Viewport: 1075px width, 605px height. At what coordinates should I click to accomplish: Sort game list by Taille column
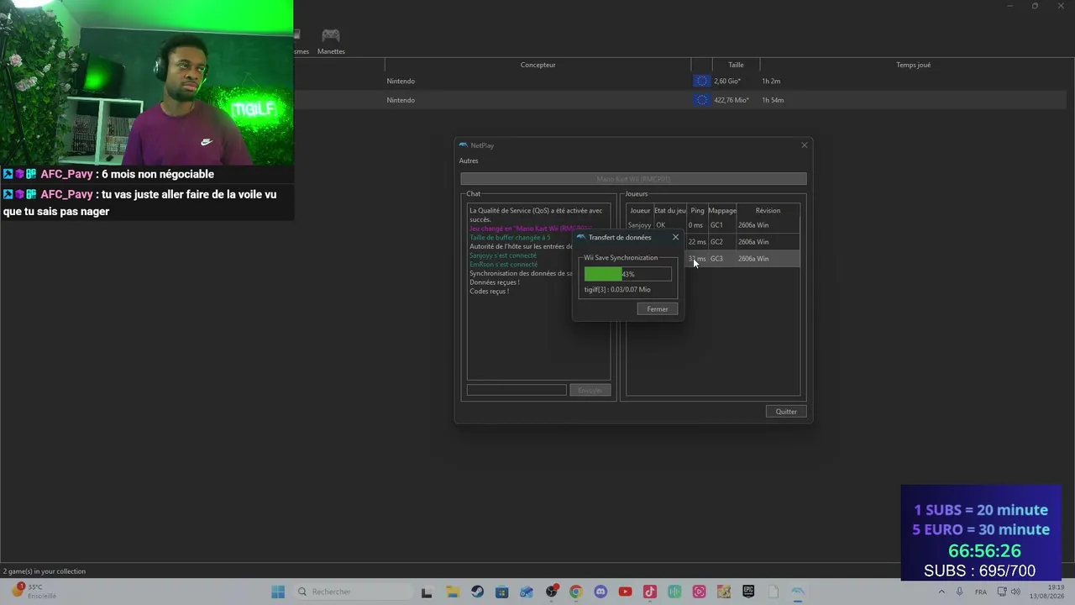coord(736,65)
